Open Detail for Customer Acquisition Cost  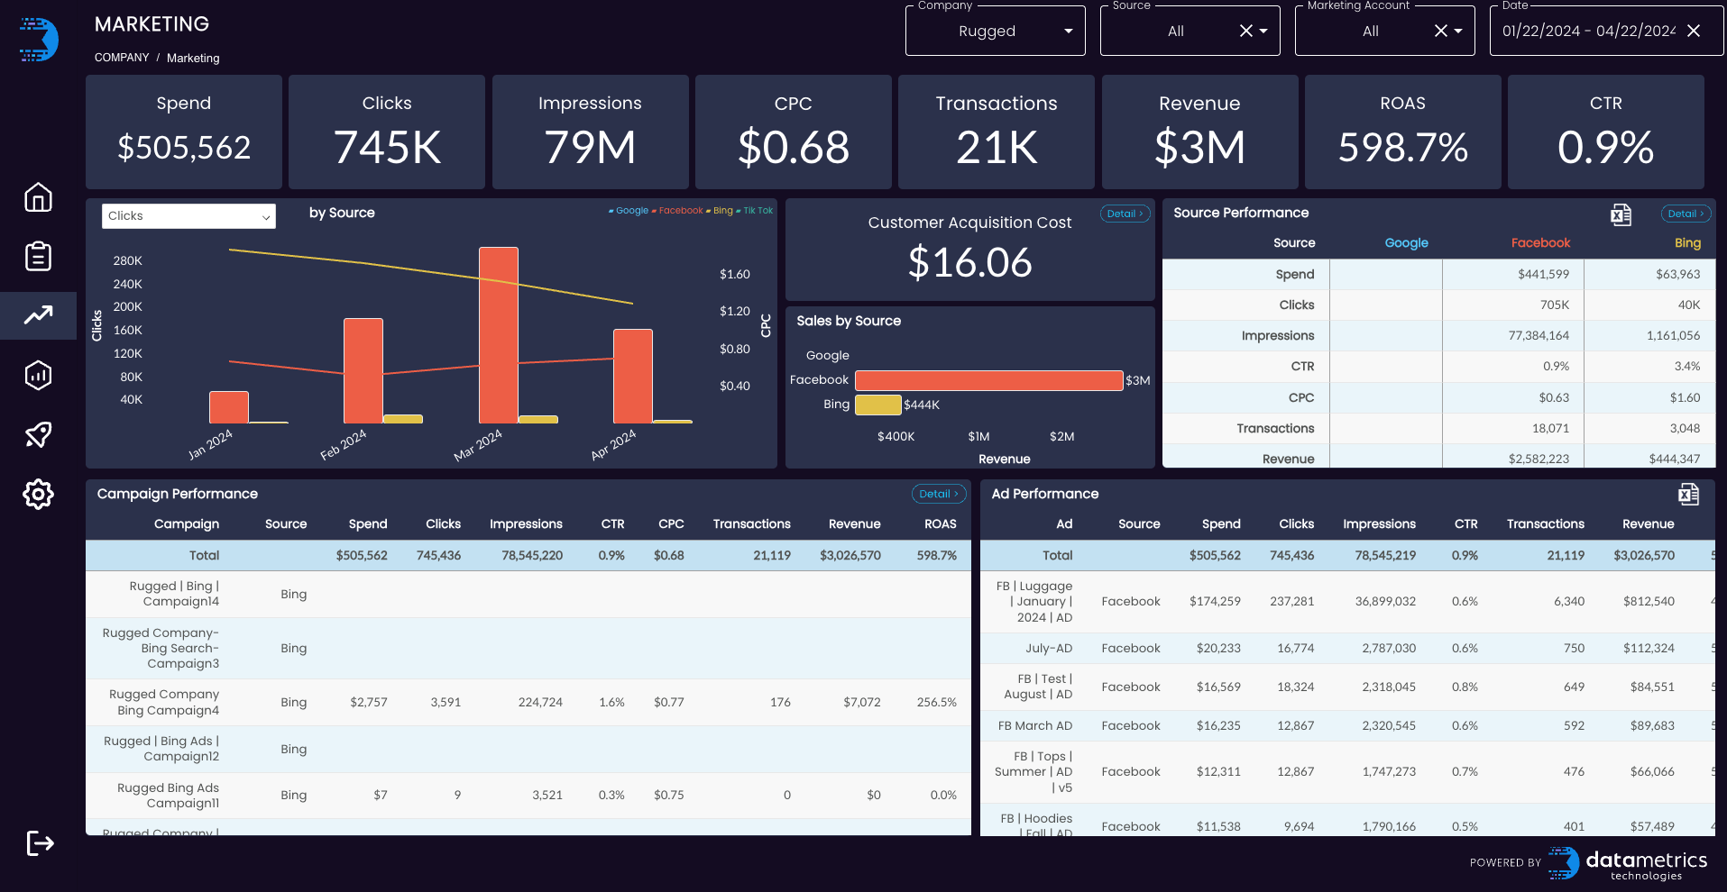tap(1125, 214)
